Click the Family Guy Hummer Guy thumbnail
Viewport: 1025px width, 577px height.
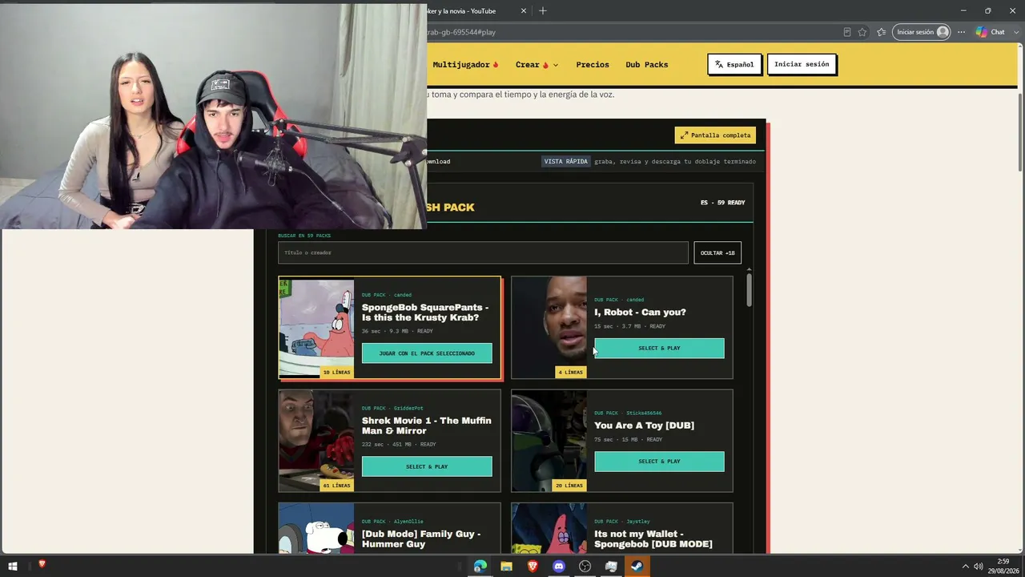coord(316,528)
